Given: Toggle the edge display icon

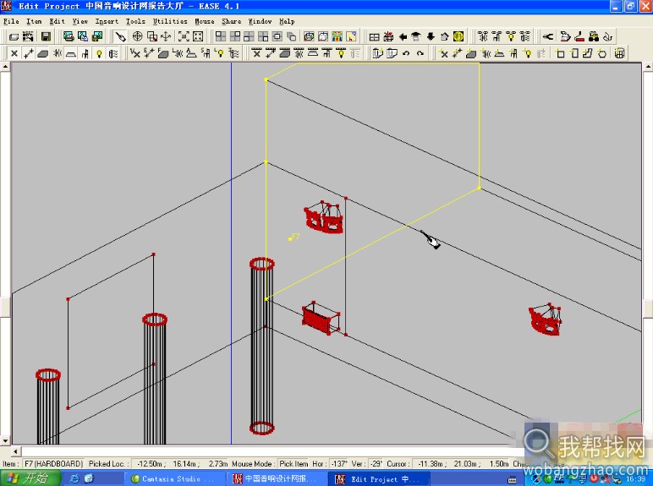Looking at the screenshot, I should click(x=28, y=53).
